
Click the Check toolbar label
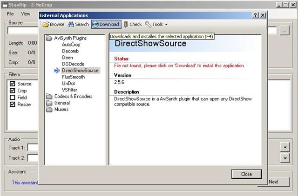(x=135, y=25)
